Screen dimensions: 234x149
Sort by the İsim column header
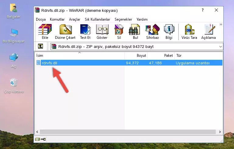[x=80, y=56]
